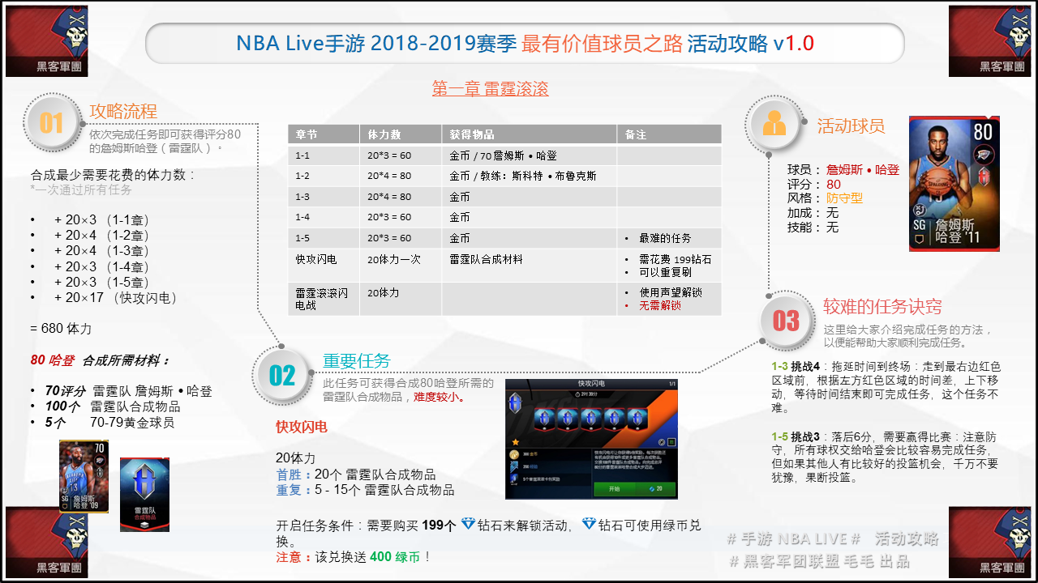Click the diamond icon before 钻石可使用绿币兑换
Image resolution: width=1038 pixels, height=583 pixels.
tap(589, 524)
